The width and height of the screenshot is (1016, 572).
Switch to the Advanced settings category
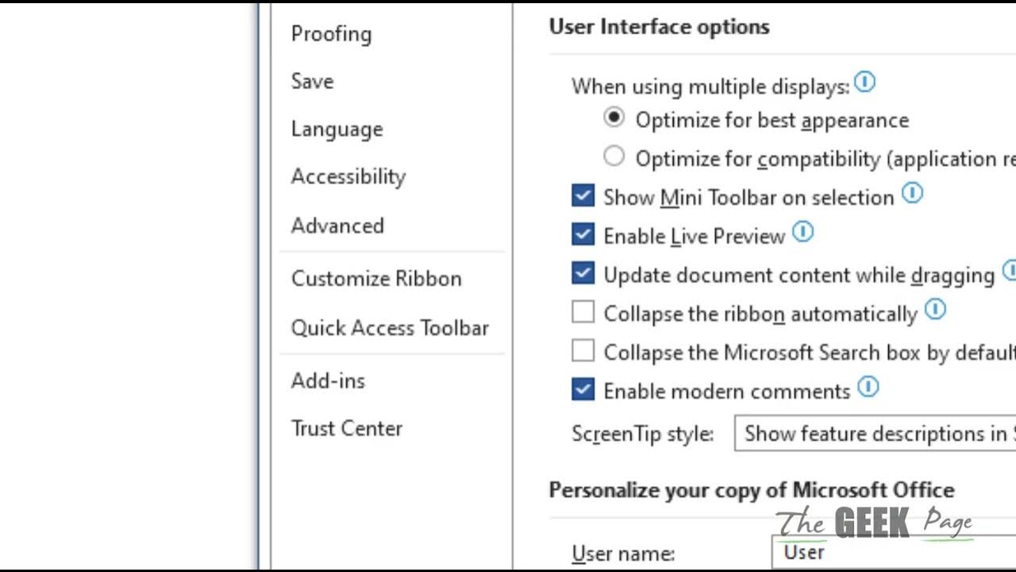337,226
